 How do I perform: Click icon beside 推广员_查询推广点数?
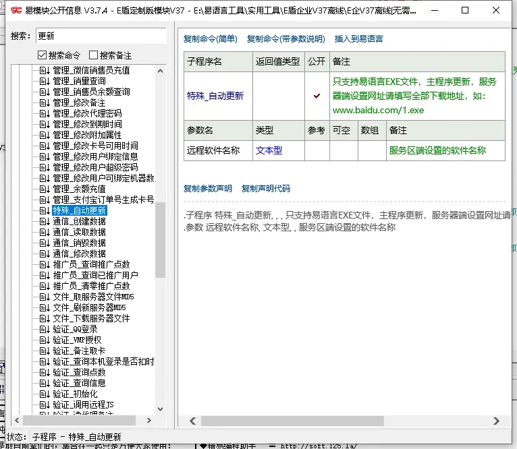[x=45, y=264]
